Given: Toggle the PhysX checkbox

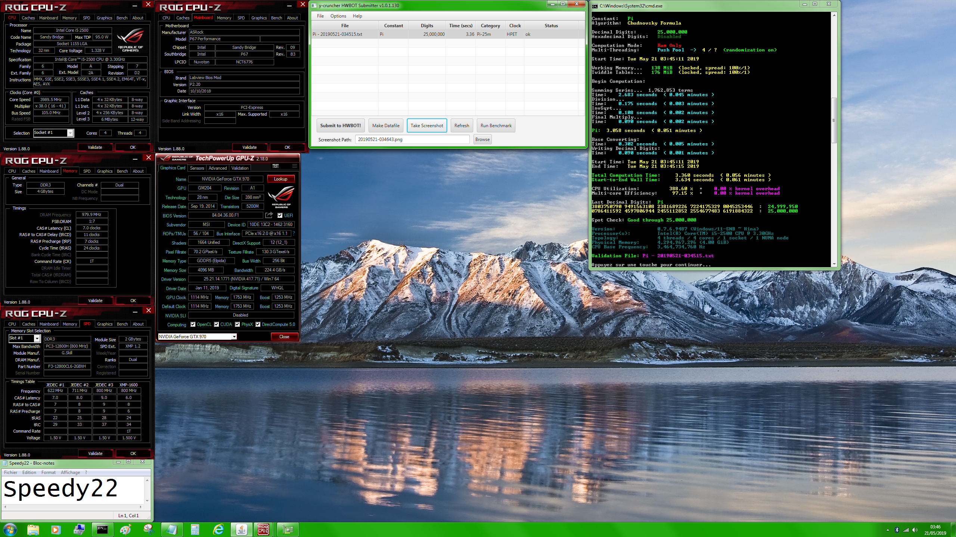Looking at the screenshot, I should pos(238,324).
